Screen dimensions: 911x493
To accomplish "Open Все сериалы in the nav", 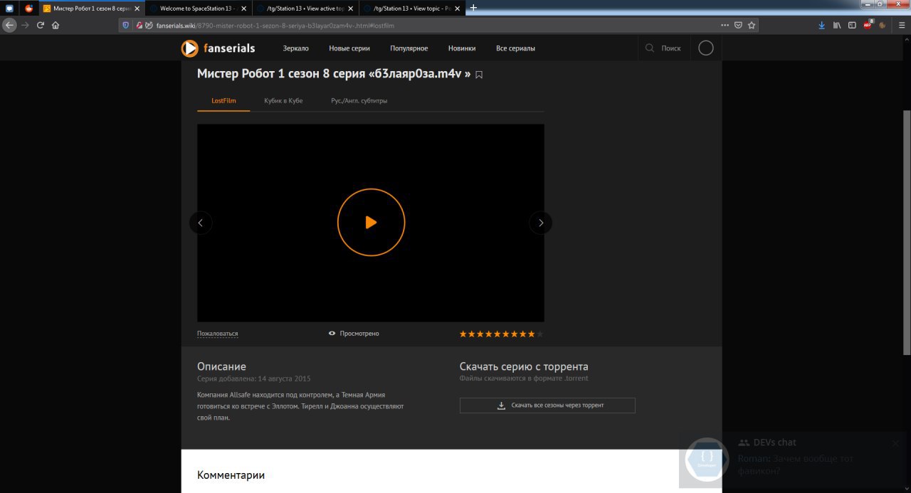I will (515, 48).
